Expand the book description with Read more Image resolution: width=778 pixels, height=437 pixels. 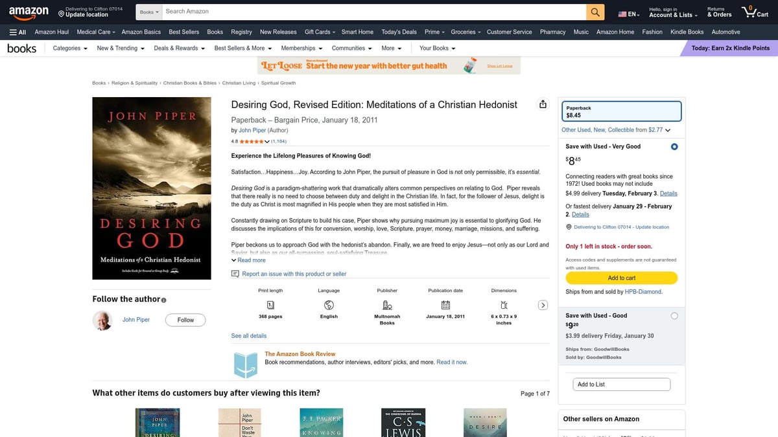pyautogui.click(x=248, y=260)
